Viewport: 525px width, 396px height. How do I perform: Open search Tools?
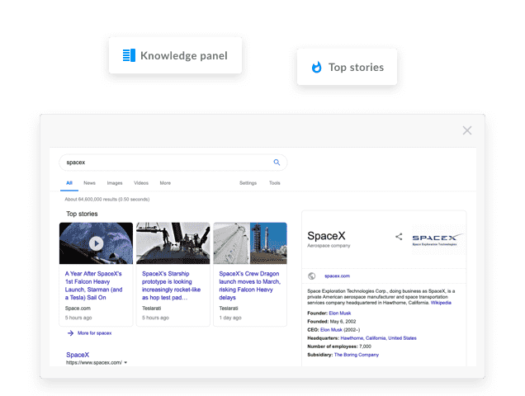275,183
